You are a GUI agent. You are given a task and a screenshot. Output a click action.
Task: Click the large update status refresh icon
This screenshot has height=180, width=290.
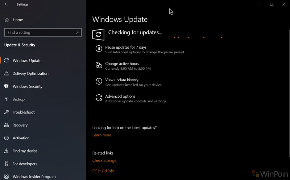[x=98, y=34]
